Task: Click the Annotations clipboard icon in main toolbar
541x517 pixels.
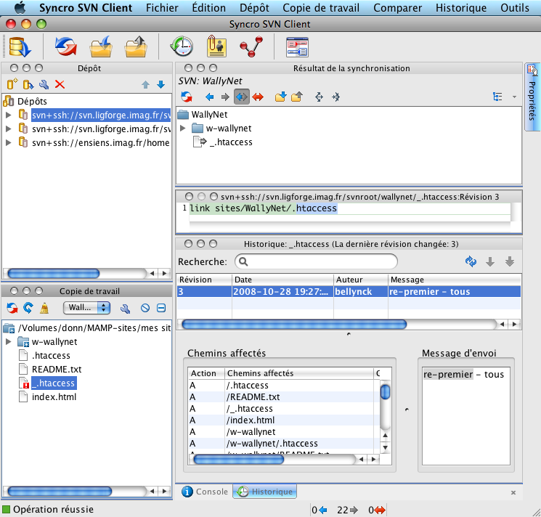Action: (x=216, y=46)
